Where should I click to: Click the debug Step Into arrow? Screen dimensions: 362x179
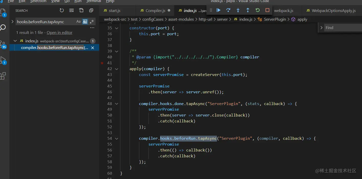pyautogui.click(x=238, y=10)
